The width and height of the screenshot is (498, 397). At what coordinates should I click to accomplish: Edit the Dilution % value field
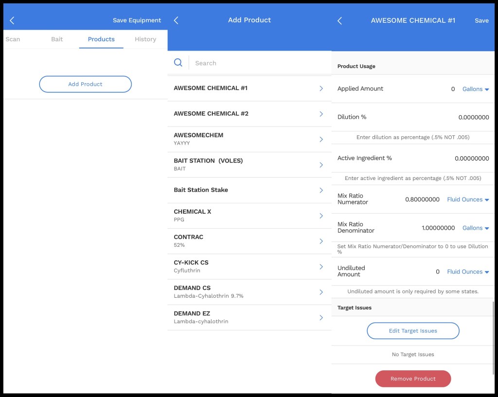click(473, 117)
